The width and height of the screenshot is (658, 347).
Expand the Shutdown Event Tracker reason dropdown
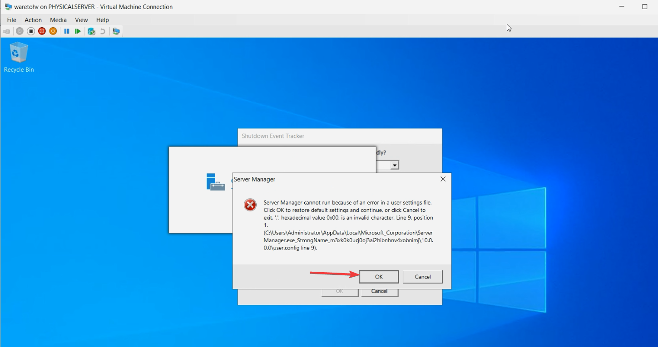[395, 165]
